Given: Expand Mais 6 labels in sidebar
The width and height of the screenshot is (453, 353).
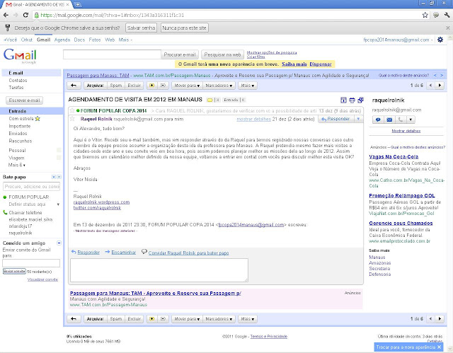Looking at the screenshot, I should (x=17, y=165).
